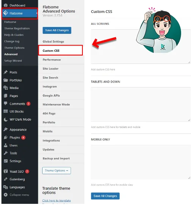Click the Collapse menu text
191x205 pixels.
[19, 195]
